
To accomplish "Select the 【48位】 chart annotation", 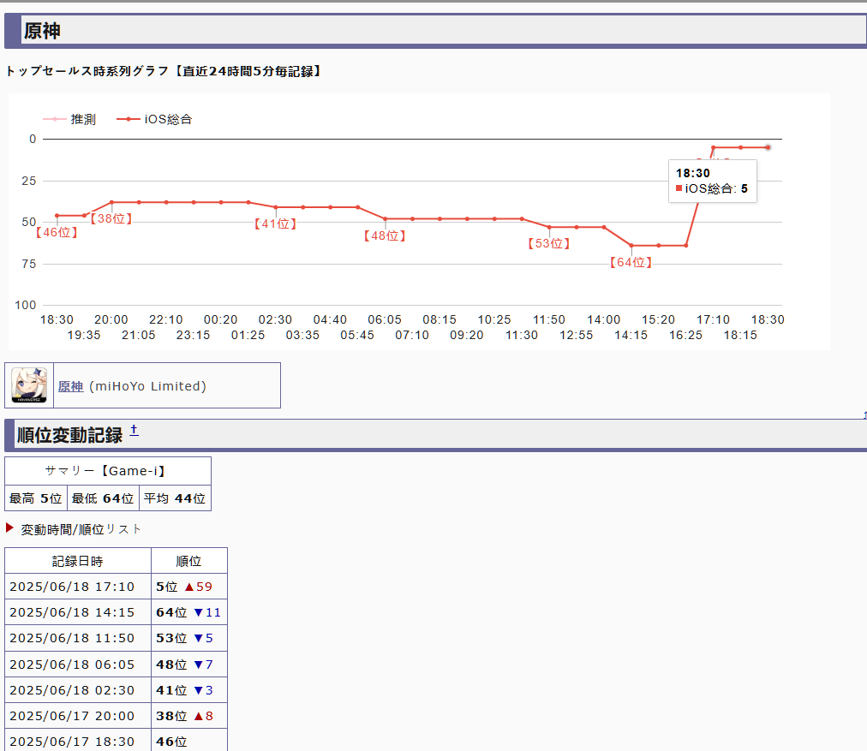I will click(385, 236).
